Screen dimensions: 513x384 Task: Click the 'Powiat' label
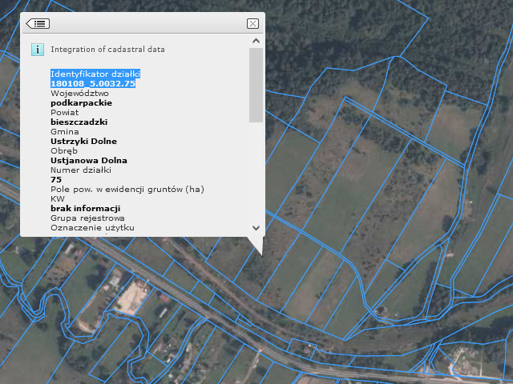point(64,112)
